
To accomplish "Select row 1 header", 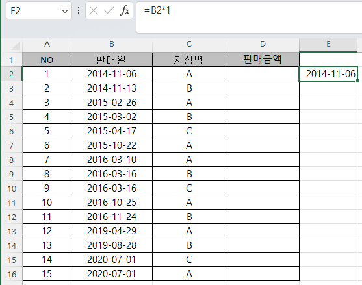I will coord(11,60).
